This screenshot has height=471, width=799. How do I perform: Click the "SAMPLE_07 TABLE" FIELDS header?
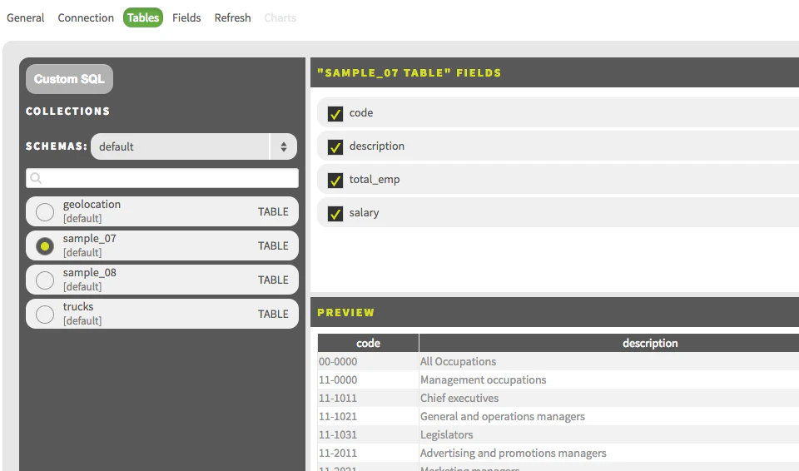tap(409, 73)
